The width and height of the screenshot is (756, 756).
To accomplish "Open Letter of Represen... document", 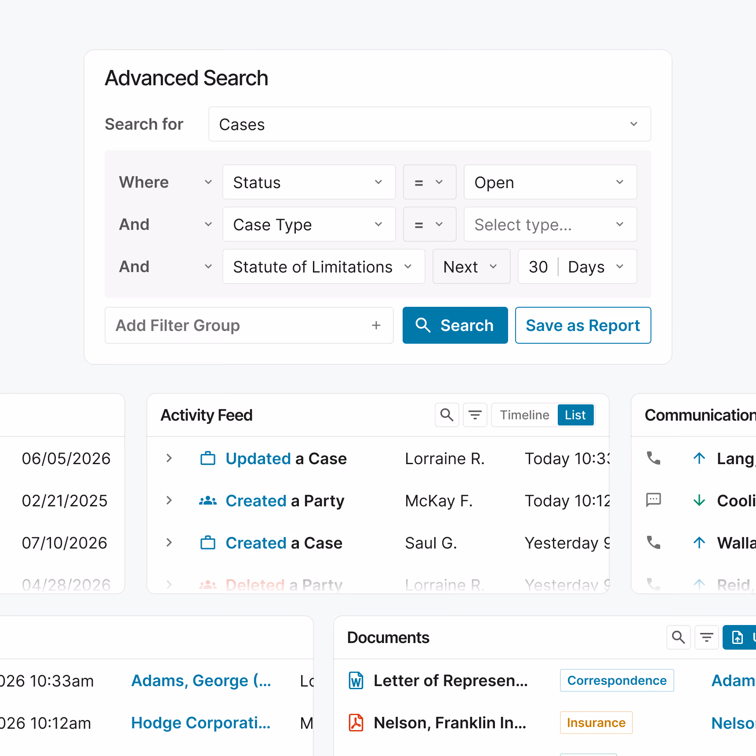I will click(x=451, y=680).
